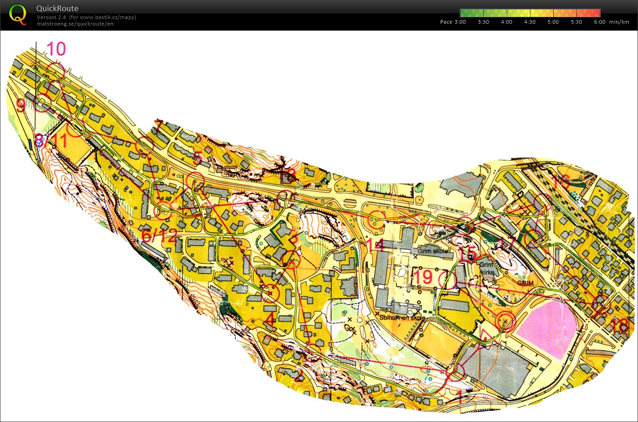Click the 'Solholmen skole' map label
This screenshot has width=638, height=422.
(403, 317)
